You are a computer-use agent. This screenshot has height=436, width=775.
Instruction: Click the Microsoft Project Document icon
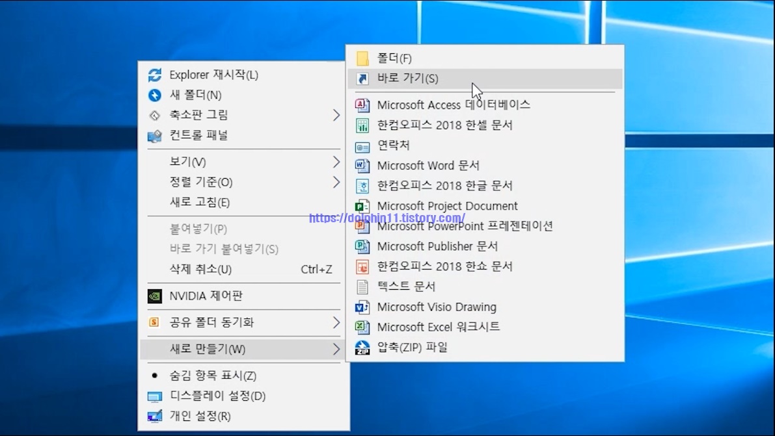pyautogui.click(x=362, y=206)
